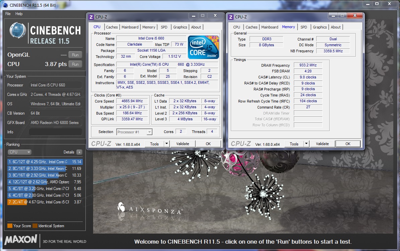Click the Command Rate value 2T

[x=308, y=107]
